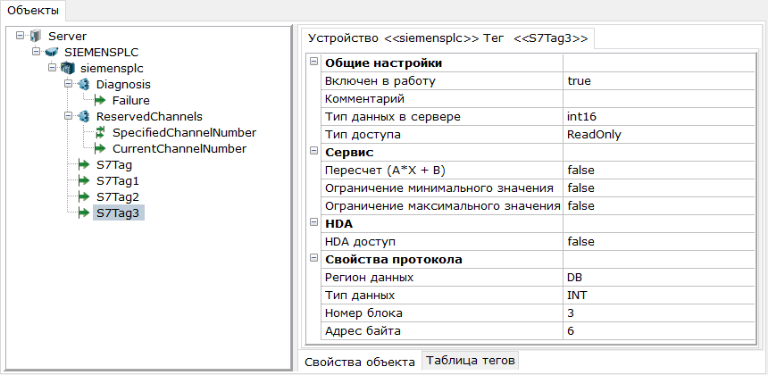Click the Адрес байта property label
The width and height of the screenshot is (768, 375).
pyautogui.click(x=363, y=331)
